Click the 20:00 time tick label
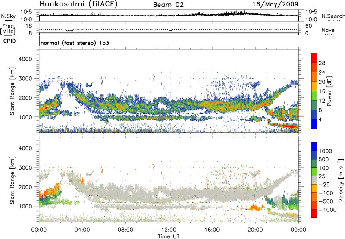Viewport: 345px width, 239px height. (255, 230)
